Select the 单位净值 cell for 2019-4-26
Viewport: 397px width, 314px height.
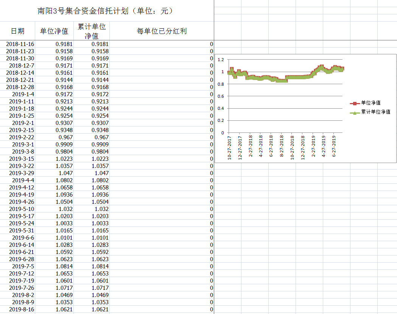coord(54,202)
